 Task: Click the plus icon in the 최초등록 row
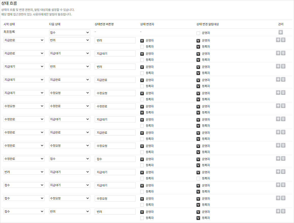[x=281, y=32]
